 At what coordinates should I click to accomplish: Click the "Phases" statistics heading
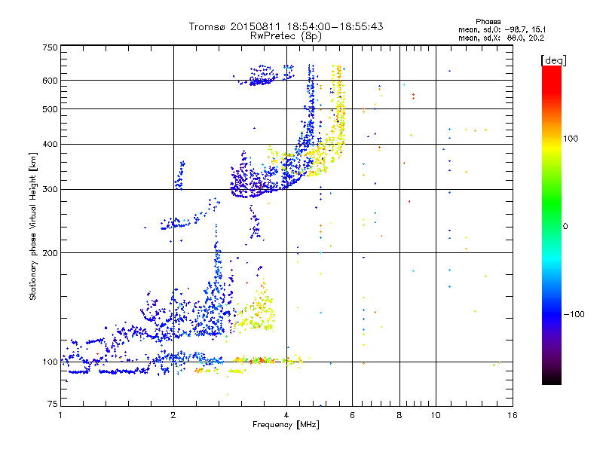pyautogui.click(x=488, y=22)
